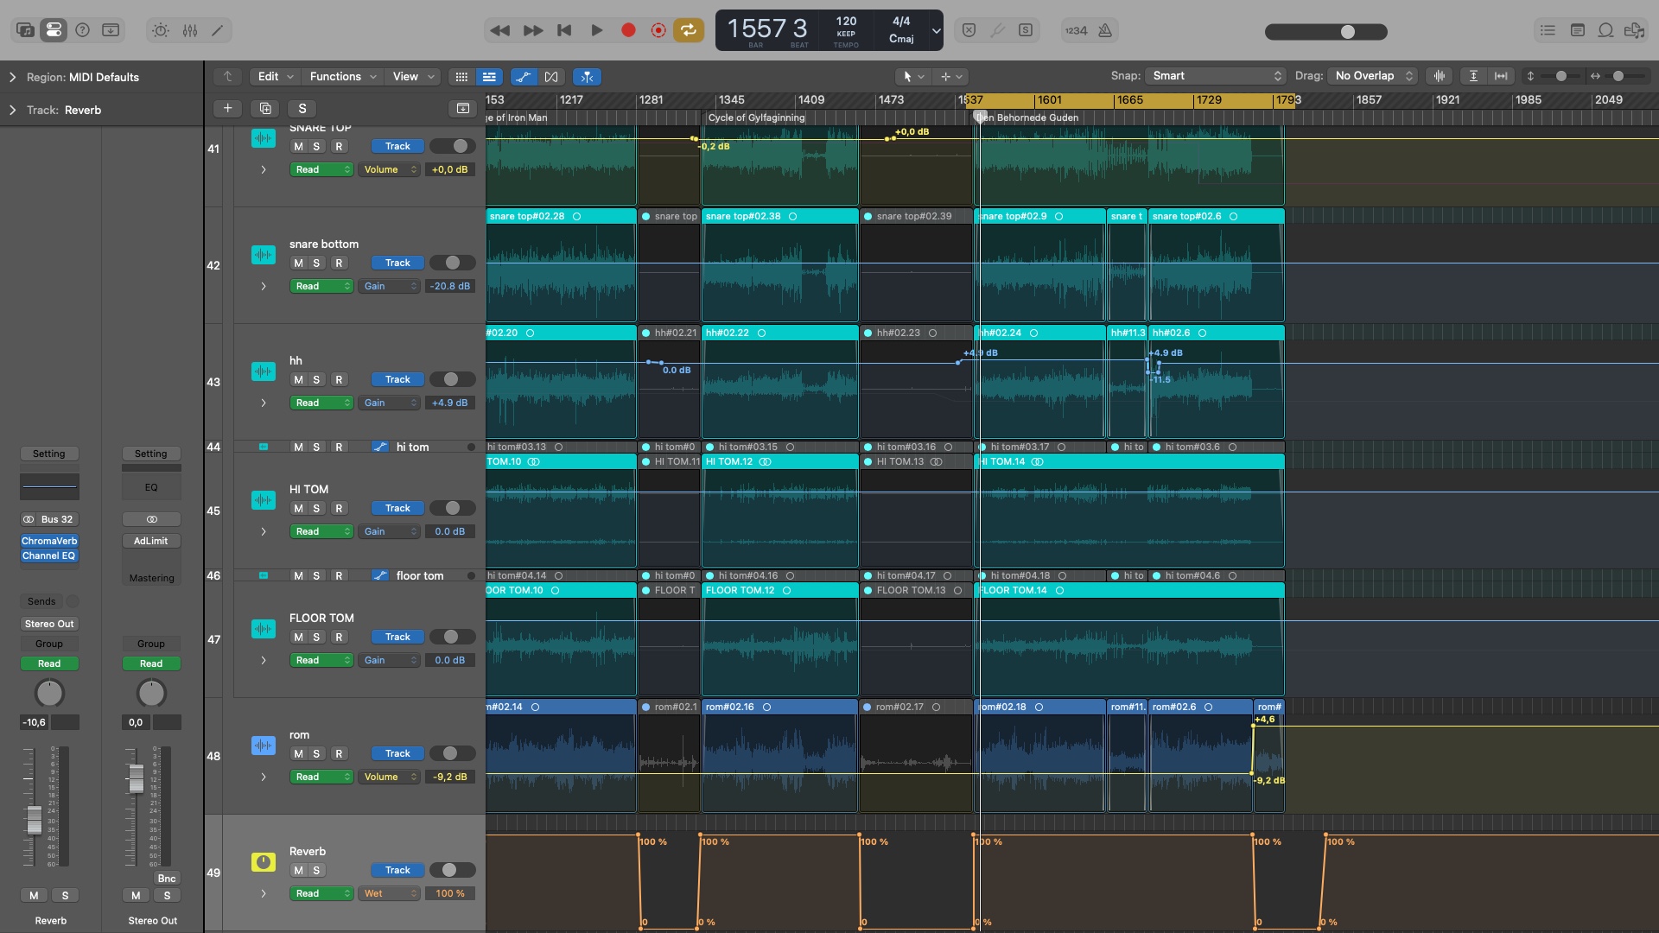This screenshot has height=933, width=1659.
Task: Open the Mixer from the control bar
Action: point(190,30)
